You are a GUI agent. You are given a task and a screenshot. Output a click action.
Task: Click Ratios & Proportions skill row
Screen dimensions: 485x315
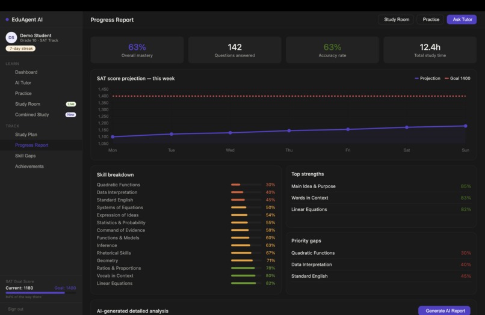[x=186, y=268]
